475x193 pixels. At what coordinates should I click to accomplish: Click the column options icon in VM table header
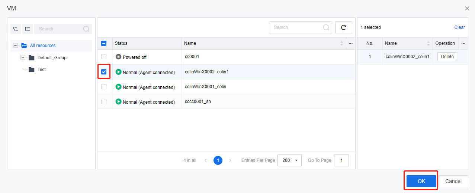(350, 43)
